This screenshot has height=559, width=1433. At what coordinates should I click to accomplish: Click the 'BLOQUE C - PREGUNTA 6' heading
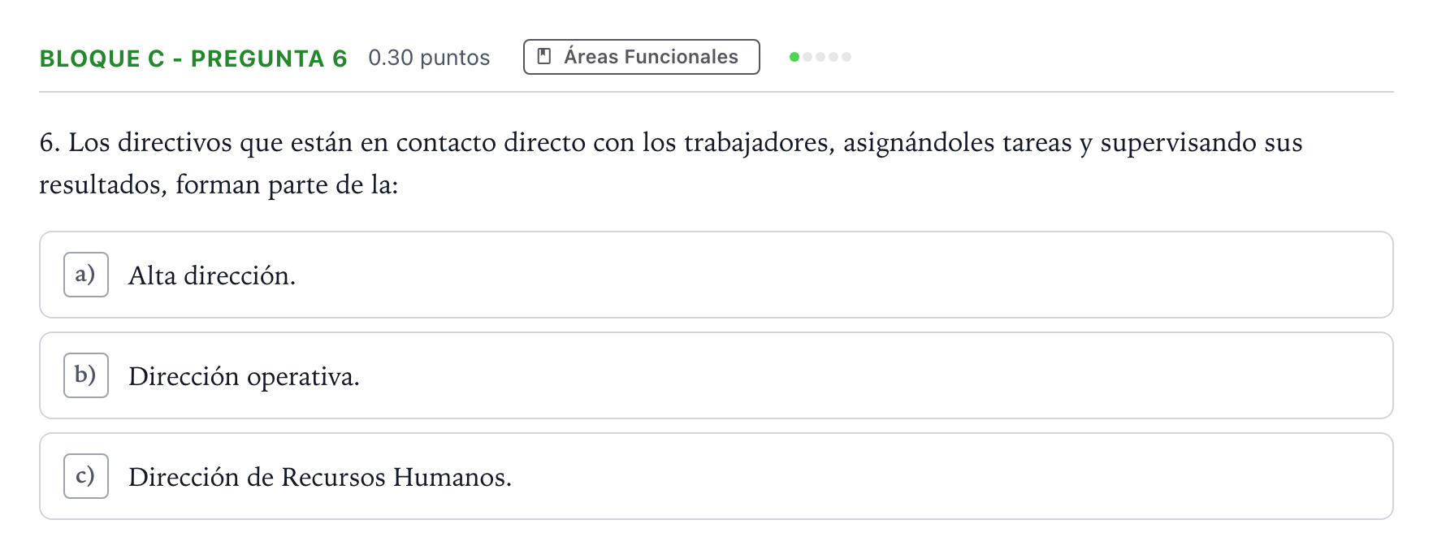(193, 58)
